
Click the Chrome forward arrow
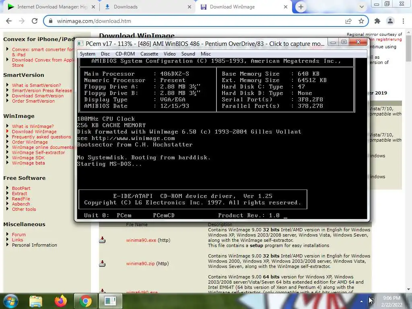coord(22,21)
